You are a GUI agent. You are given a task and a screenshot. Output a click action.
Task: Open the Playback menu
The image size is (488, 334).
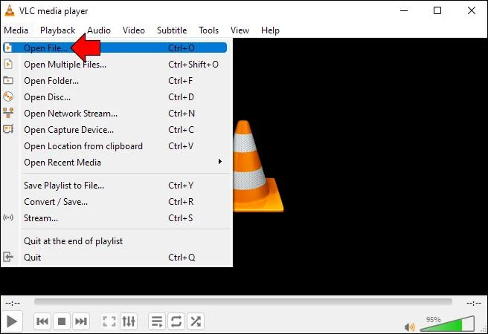point(57,30)
